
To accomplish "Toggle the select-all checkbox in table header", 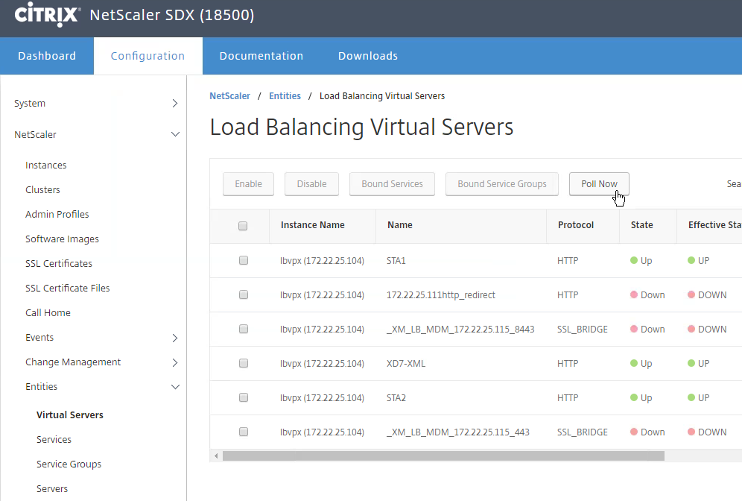I will coord(243,226).
